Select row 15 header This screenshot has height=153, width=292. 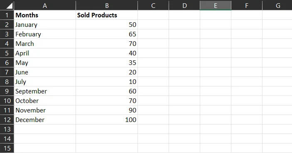(7, 148)
